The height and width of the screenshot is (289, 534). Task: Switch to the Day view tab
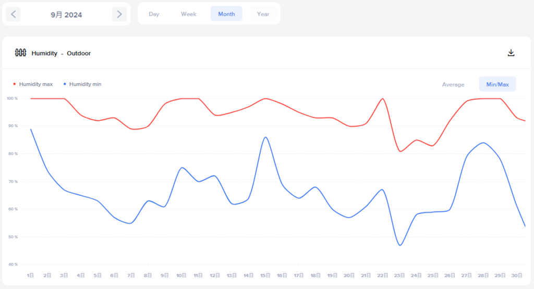(x=154, y=14)
